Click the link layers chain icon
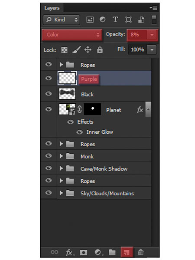Image resolution: width=195 pixels, height=260 pixels. click(55, 252)
